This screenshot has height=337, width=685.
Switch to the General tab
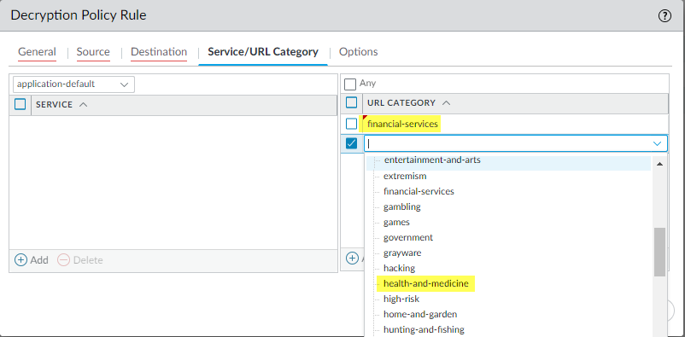point(37,52)
